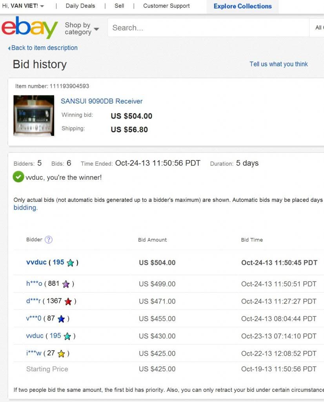Image resolution: width=324 pixels, height=402 pixels.
Task: Click the blue star next to v***0
Action: point(61,319)
